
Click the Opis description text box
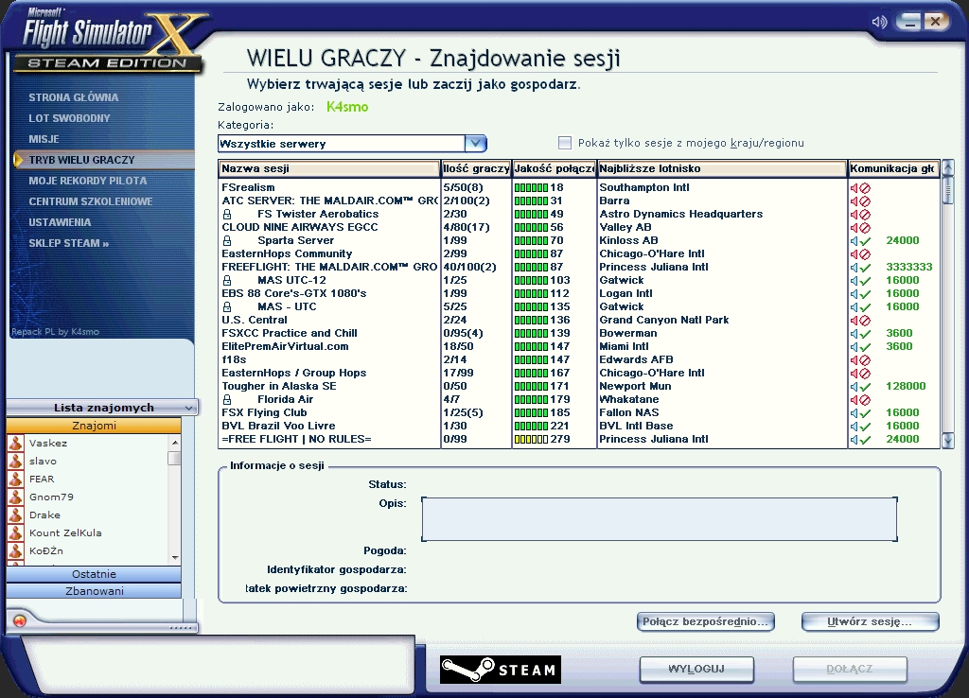[x=660, y=519]
